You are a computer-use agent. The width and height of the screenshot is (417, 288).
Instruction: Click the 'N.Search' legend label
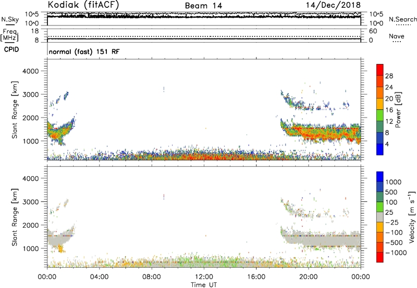(402, 19)
